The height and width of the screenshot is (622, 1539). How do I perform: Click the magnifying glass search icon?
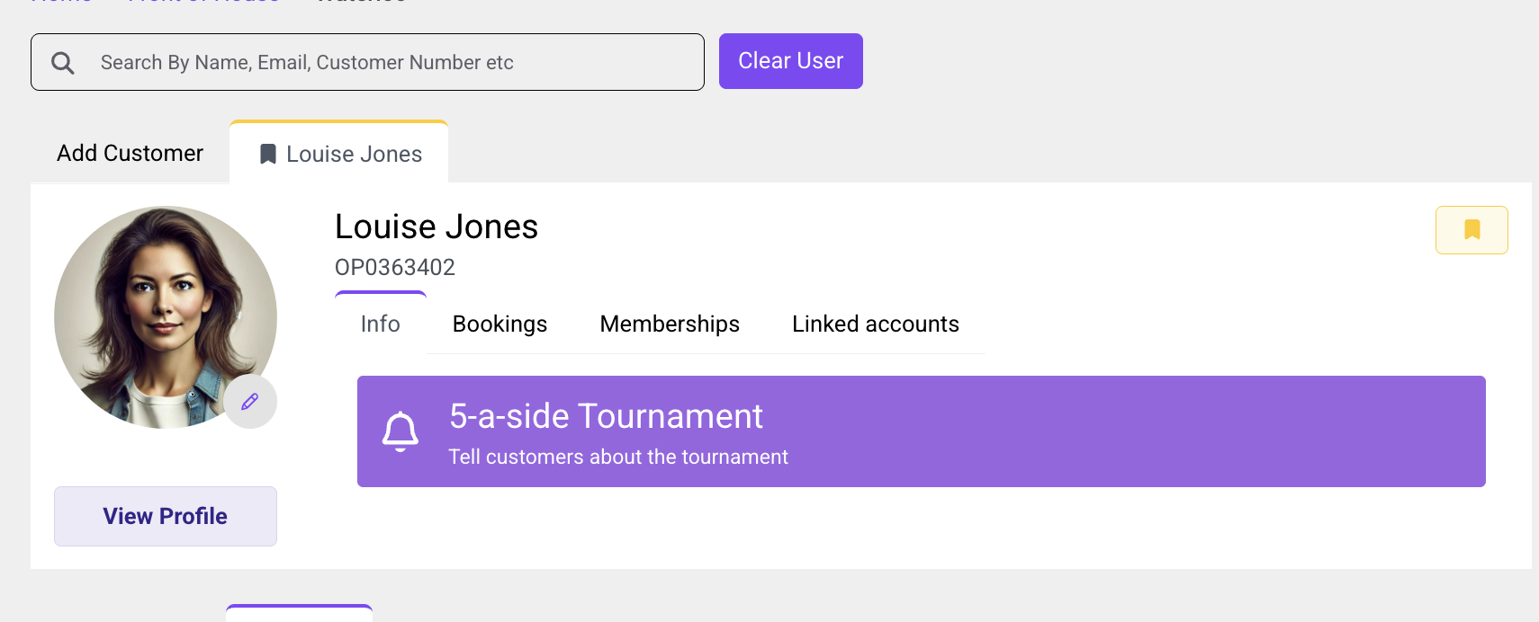pyautogui.click(x=63, y=63)
